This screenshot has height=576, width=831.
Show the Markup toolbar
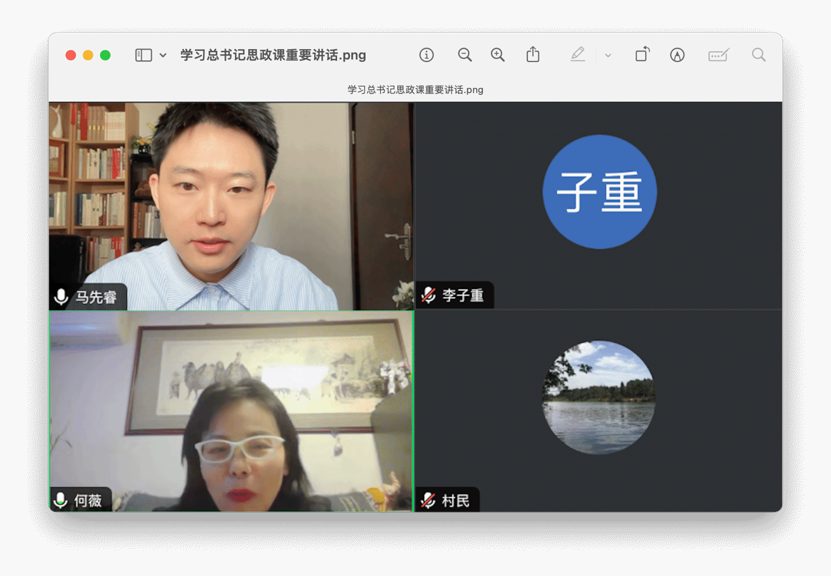click(x=677, y=56)
